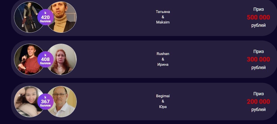Click the avatar of the man holding a microphone

point(27,59)
